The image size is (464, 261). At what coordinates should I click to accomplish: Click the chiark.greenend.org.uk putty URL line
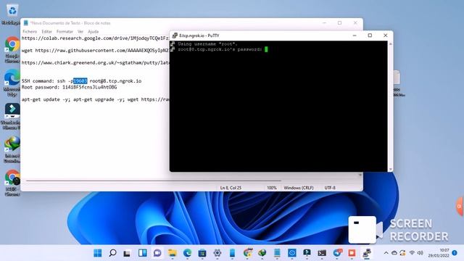[95, 63]
